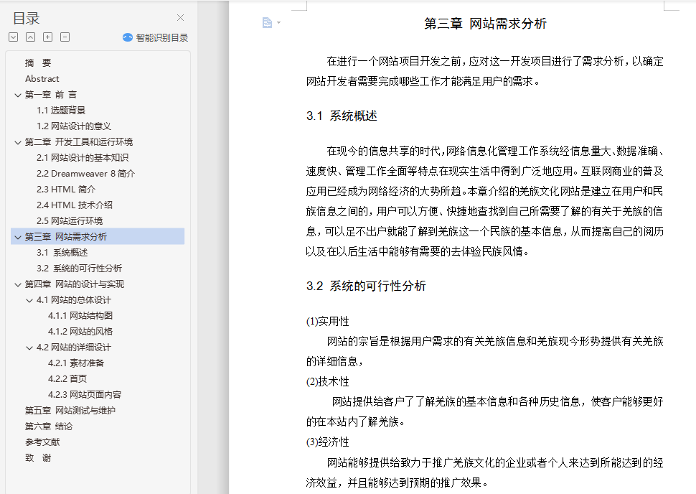
Task: Collapse the 第二章 开发工具和运行环境 node
Action: pos(18,143)
